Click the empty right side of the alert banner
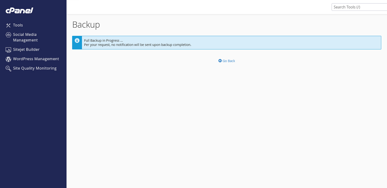This screenshot has height=188, width=387. point(304,43)
